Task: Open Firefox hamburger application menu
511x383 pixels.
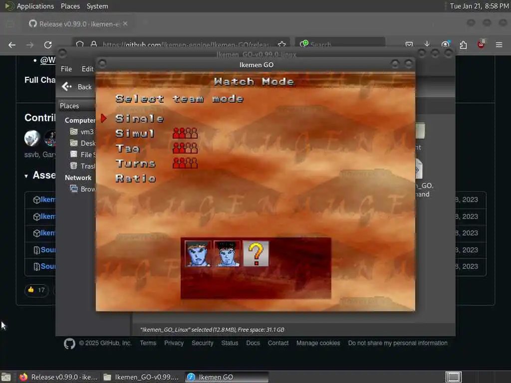Action: click(x=499, y=44)
